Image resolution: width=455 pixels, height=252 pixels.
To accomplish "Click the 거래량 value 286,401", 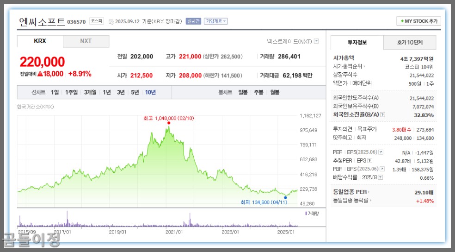I will pyautogui.click(x=289, y=57).
